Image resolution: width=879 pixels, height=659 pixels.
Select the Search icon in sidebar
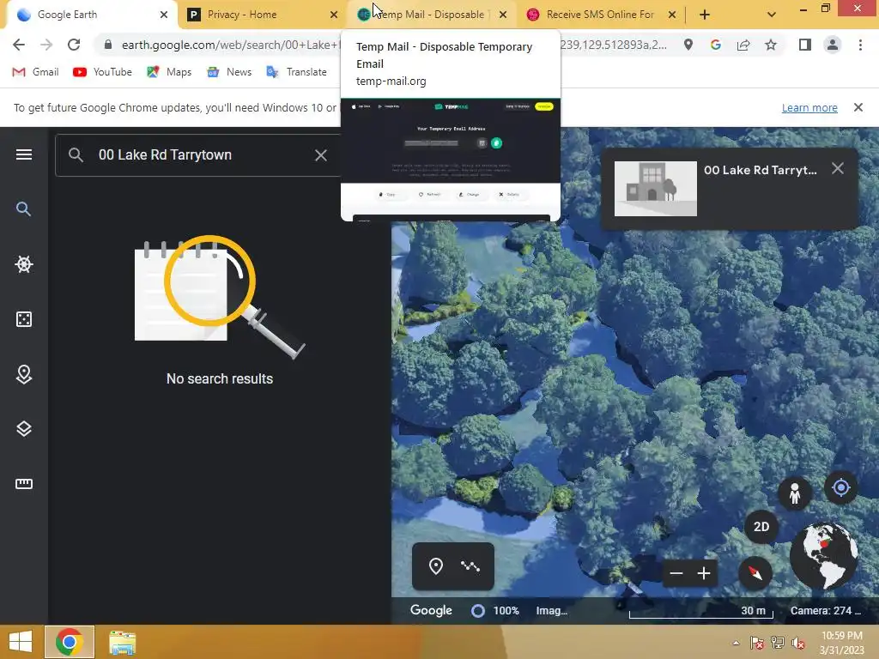pyautogui.click(x=23, y=209)
